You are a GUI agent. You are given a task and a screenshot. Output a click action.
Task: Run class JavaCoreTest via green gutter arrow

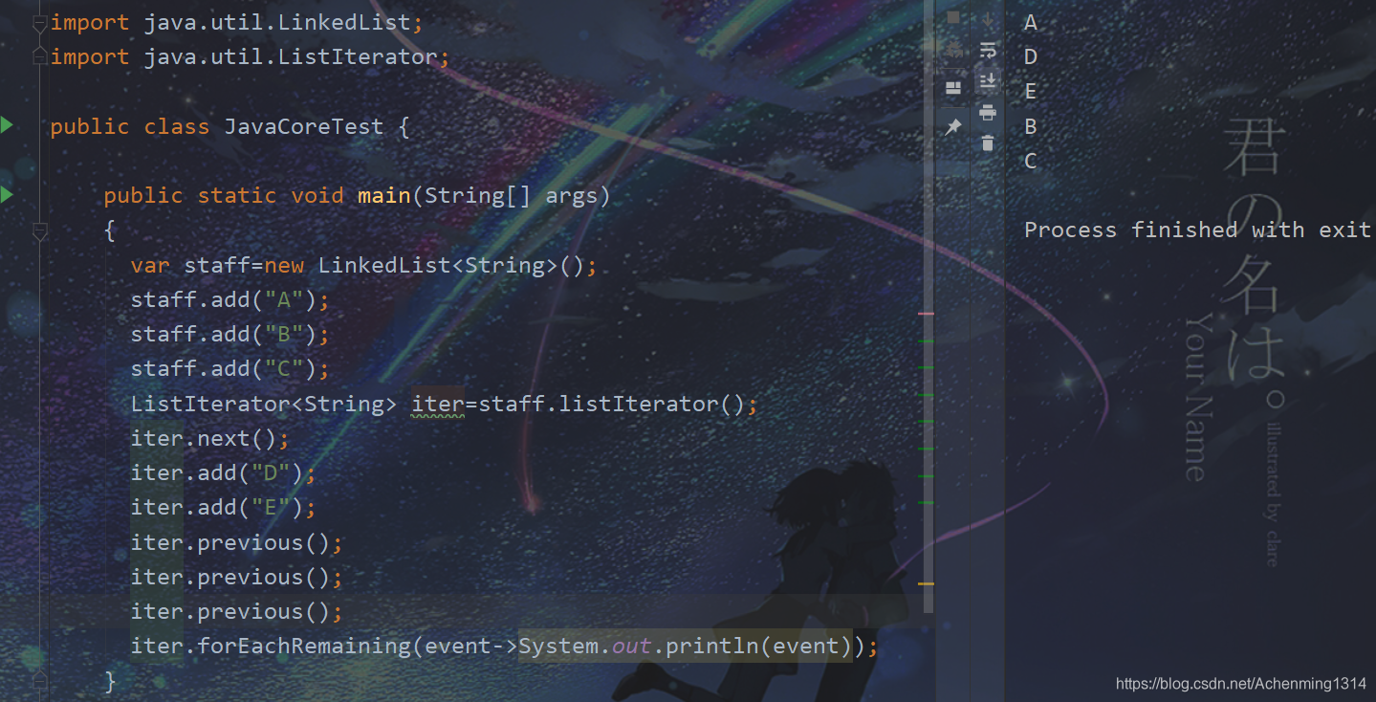click(8, 124)
